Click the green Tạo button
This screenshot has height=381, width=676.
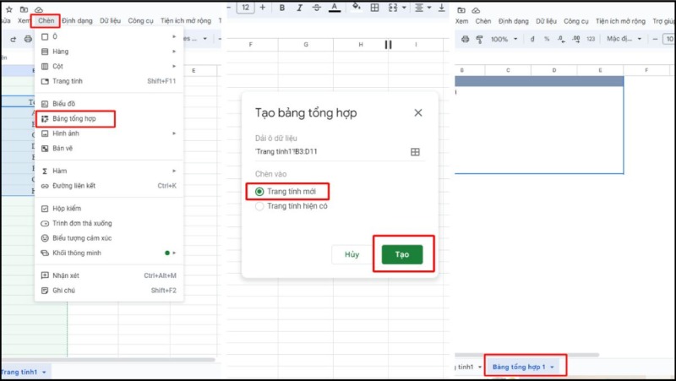click(x=402, y=254)
